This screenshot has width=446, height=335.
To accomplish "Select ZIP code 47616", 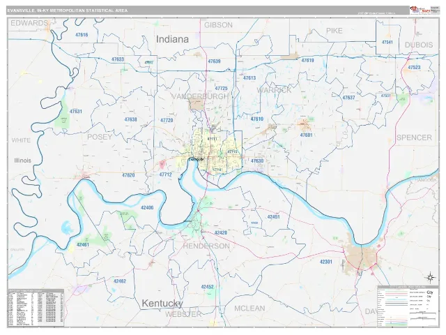I will [82, 35].
